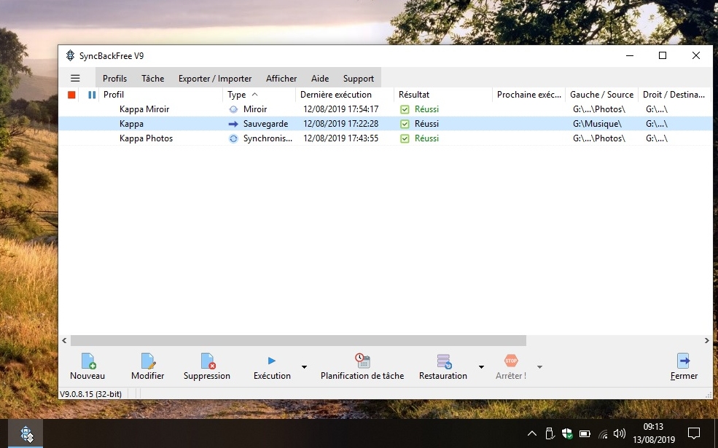Click Fermer to close the program
Viewport: 718px width, 448px height.
click(x=684, y=366)
